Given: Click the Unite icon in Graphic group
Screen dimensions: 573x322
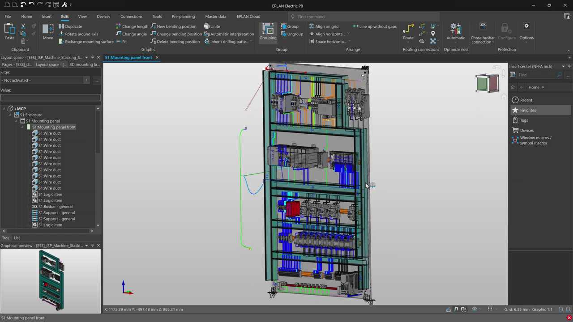Looking at the screenshot, I should coord(207,26).
